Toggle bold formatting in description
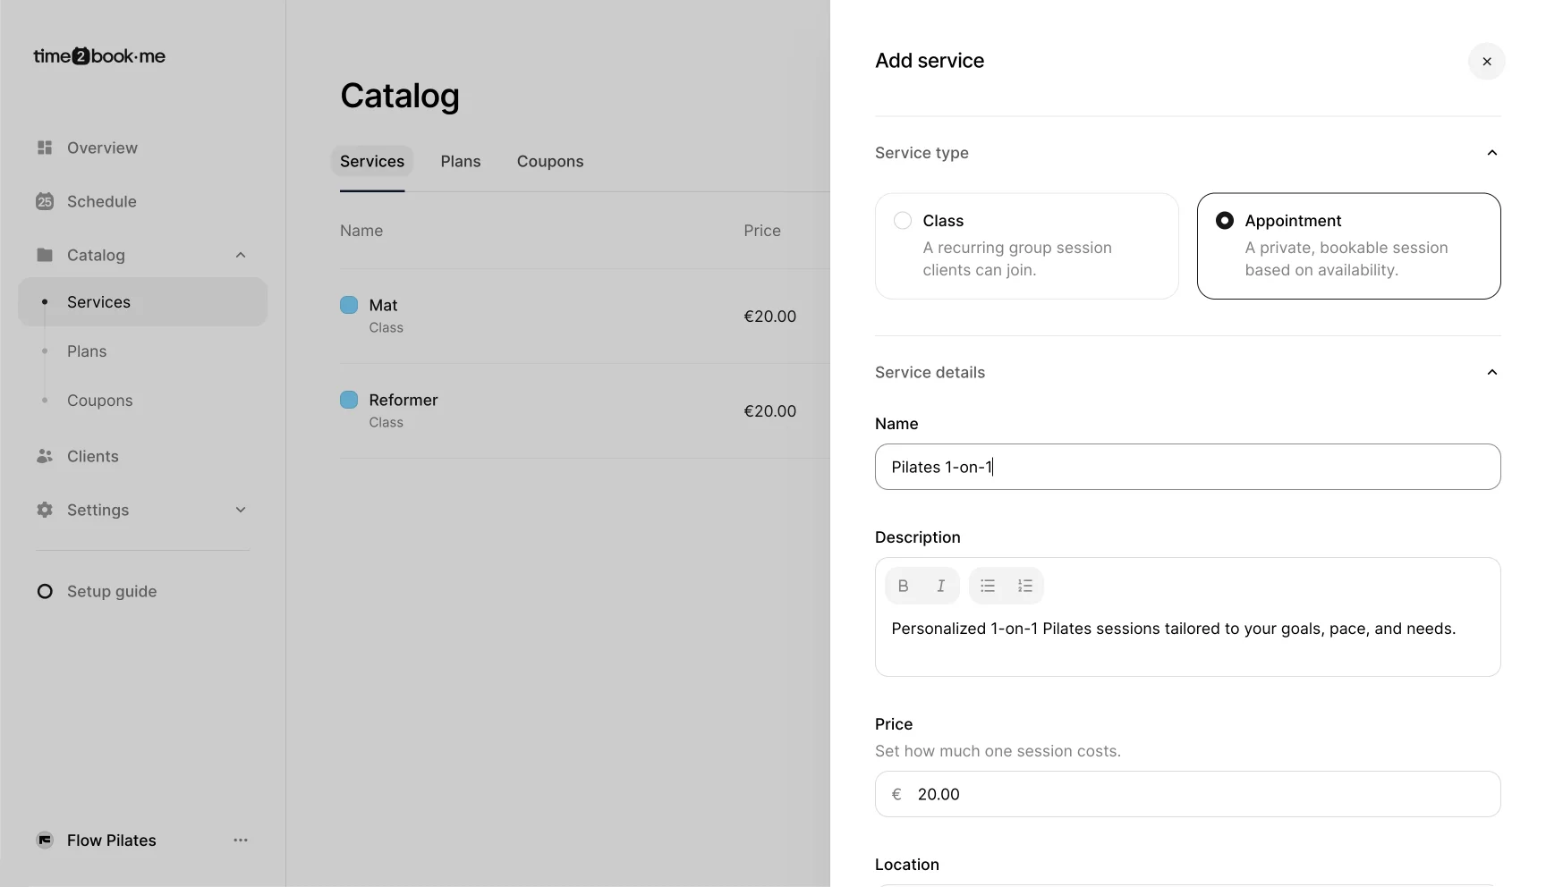1546x887 pixels. 904,586
